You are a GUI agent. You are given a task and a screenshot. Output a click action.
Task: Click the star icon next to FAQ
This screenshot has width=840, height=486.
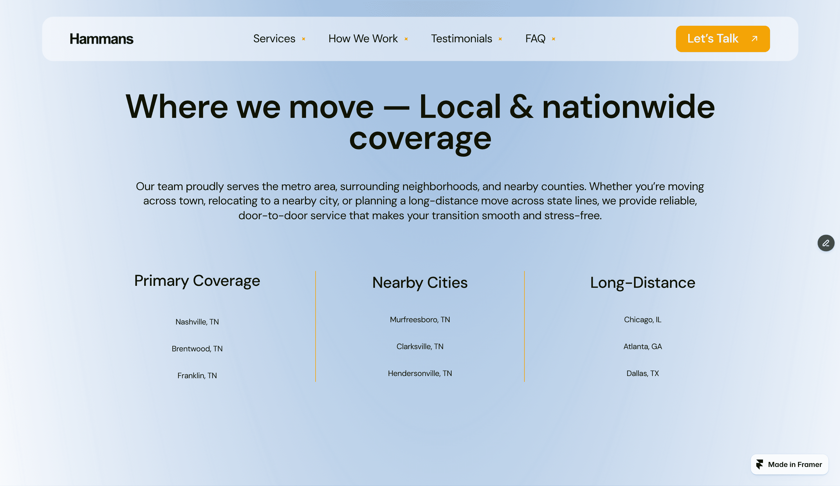[553, 39]
